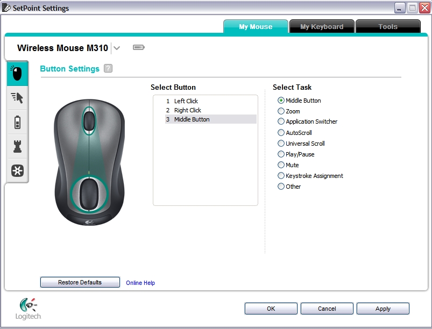Click the Button Settings help question mark

pyautogui.click(x=108, y=68)
